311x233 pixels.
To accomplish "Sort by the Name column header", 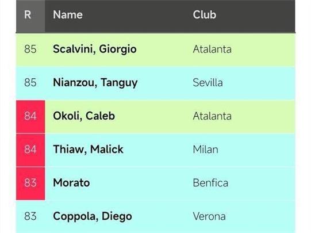I will click(x=68, y=15).
